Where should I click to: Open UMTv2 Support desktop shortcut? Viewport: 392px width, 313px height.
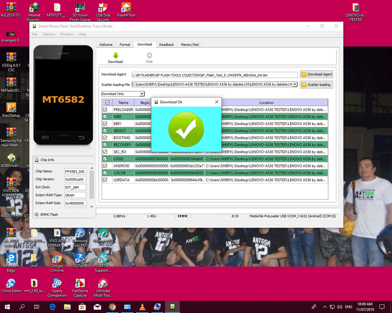[x=103, y=263]
